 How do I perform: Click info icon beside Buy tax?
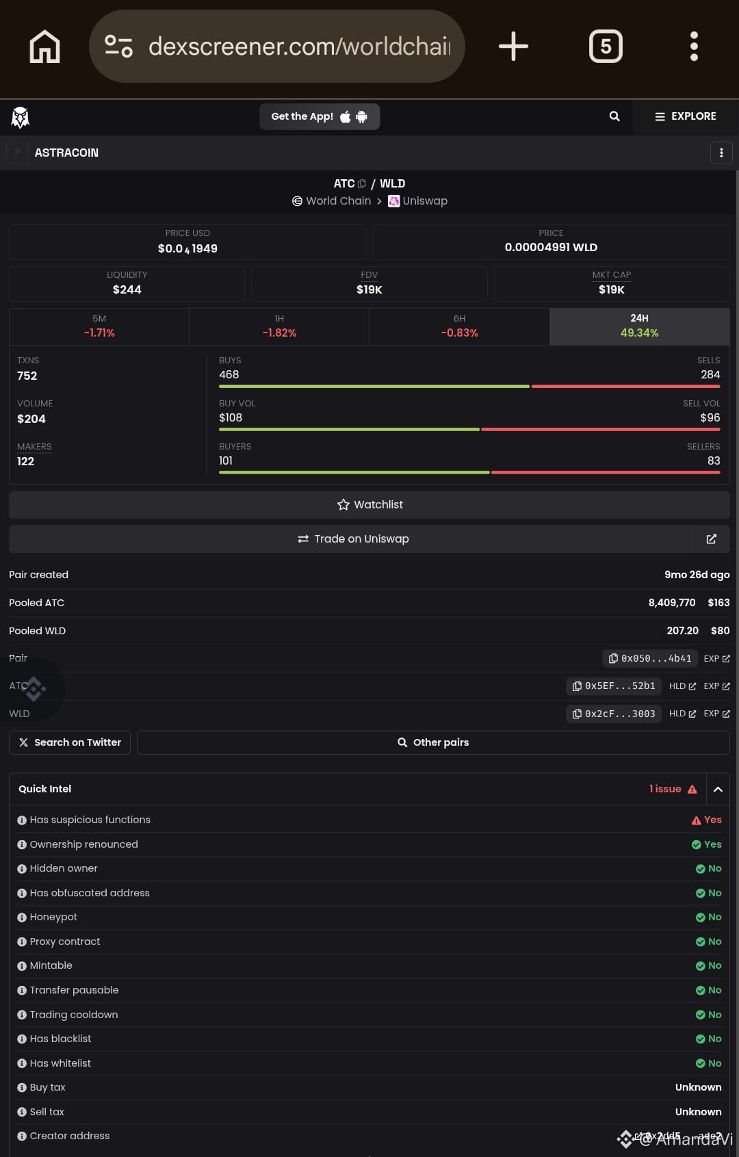[22, 1088]
